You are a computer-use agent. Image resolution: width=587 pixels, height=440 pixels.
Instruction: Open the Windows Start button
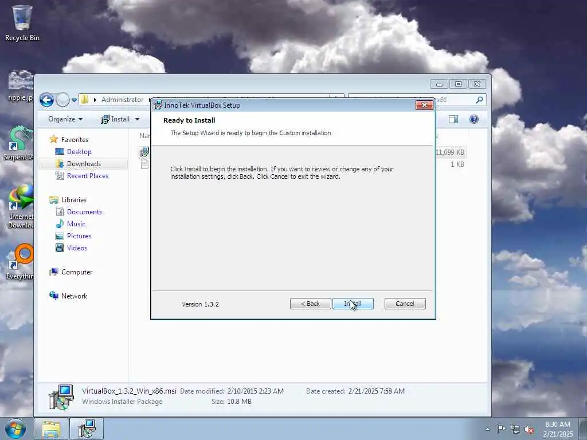pyautogui.click(x=15, y=429)
